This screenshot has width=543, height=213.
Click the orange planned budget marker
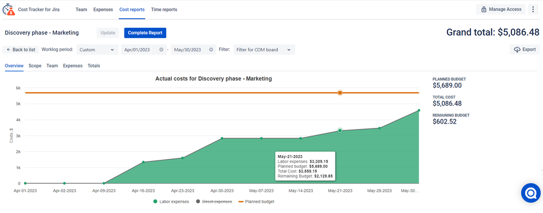(340, 93)
